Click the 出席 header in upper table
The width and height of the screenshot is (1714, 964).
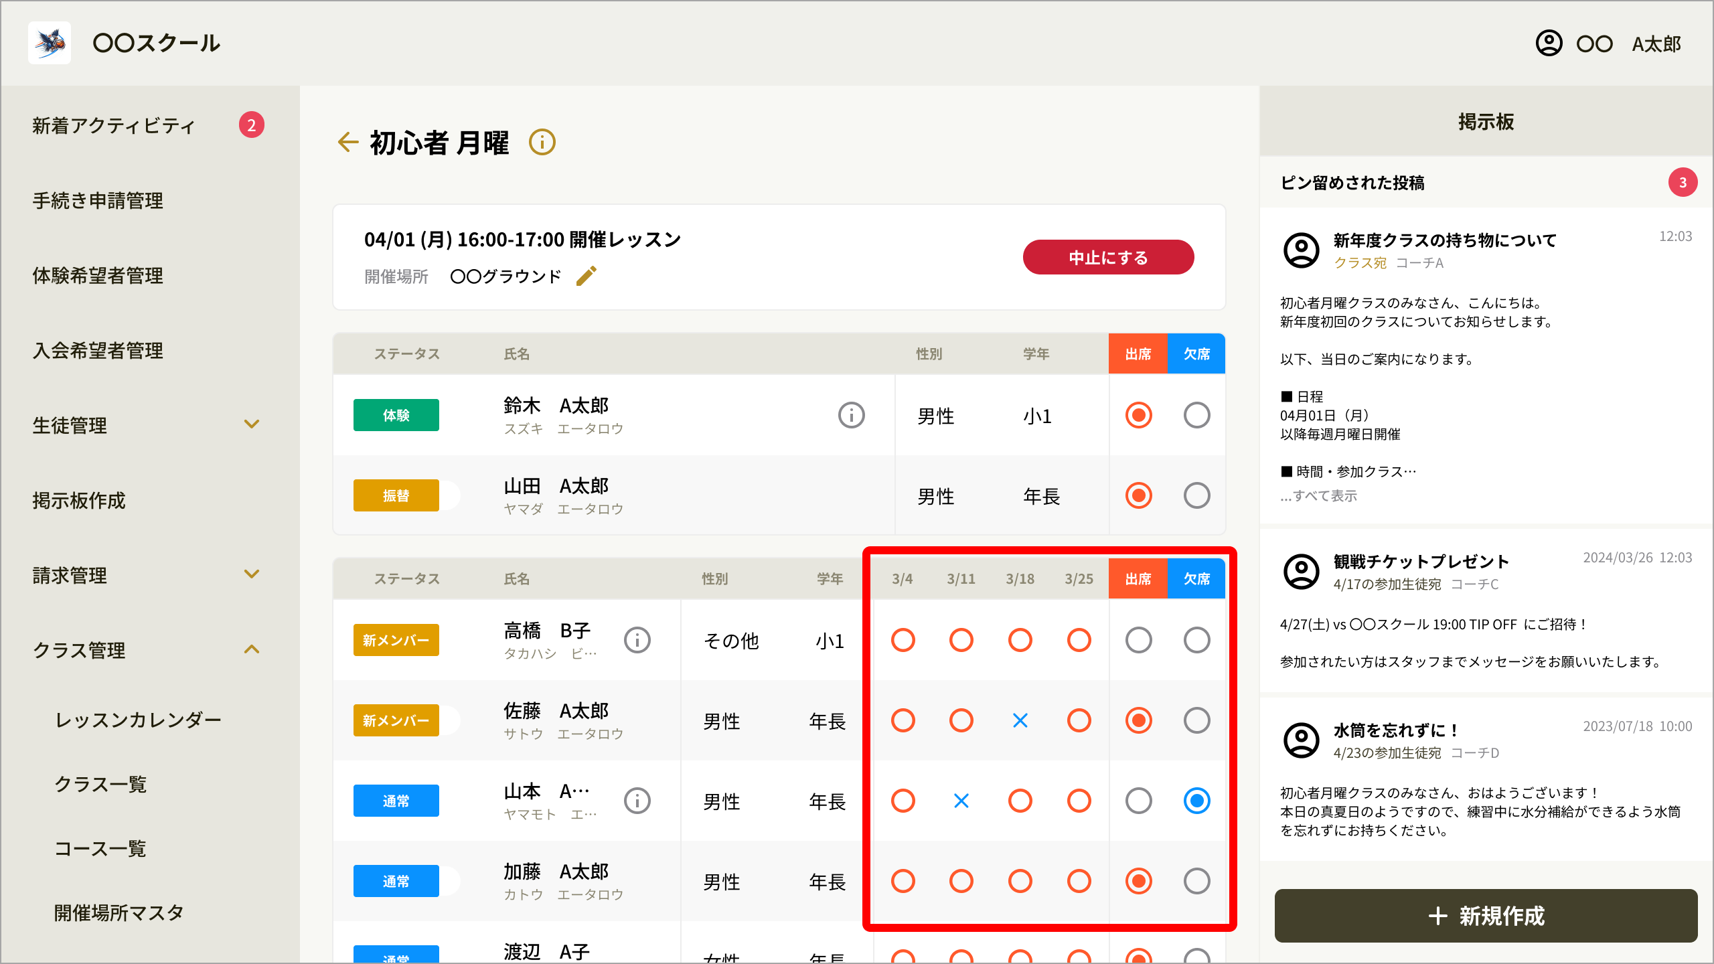1138,353
